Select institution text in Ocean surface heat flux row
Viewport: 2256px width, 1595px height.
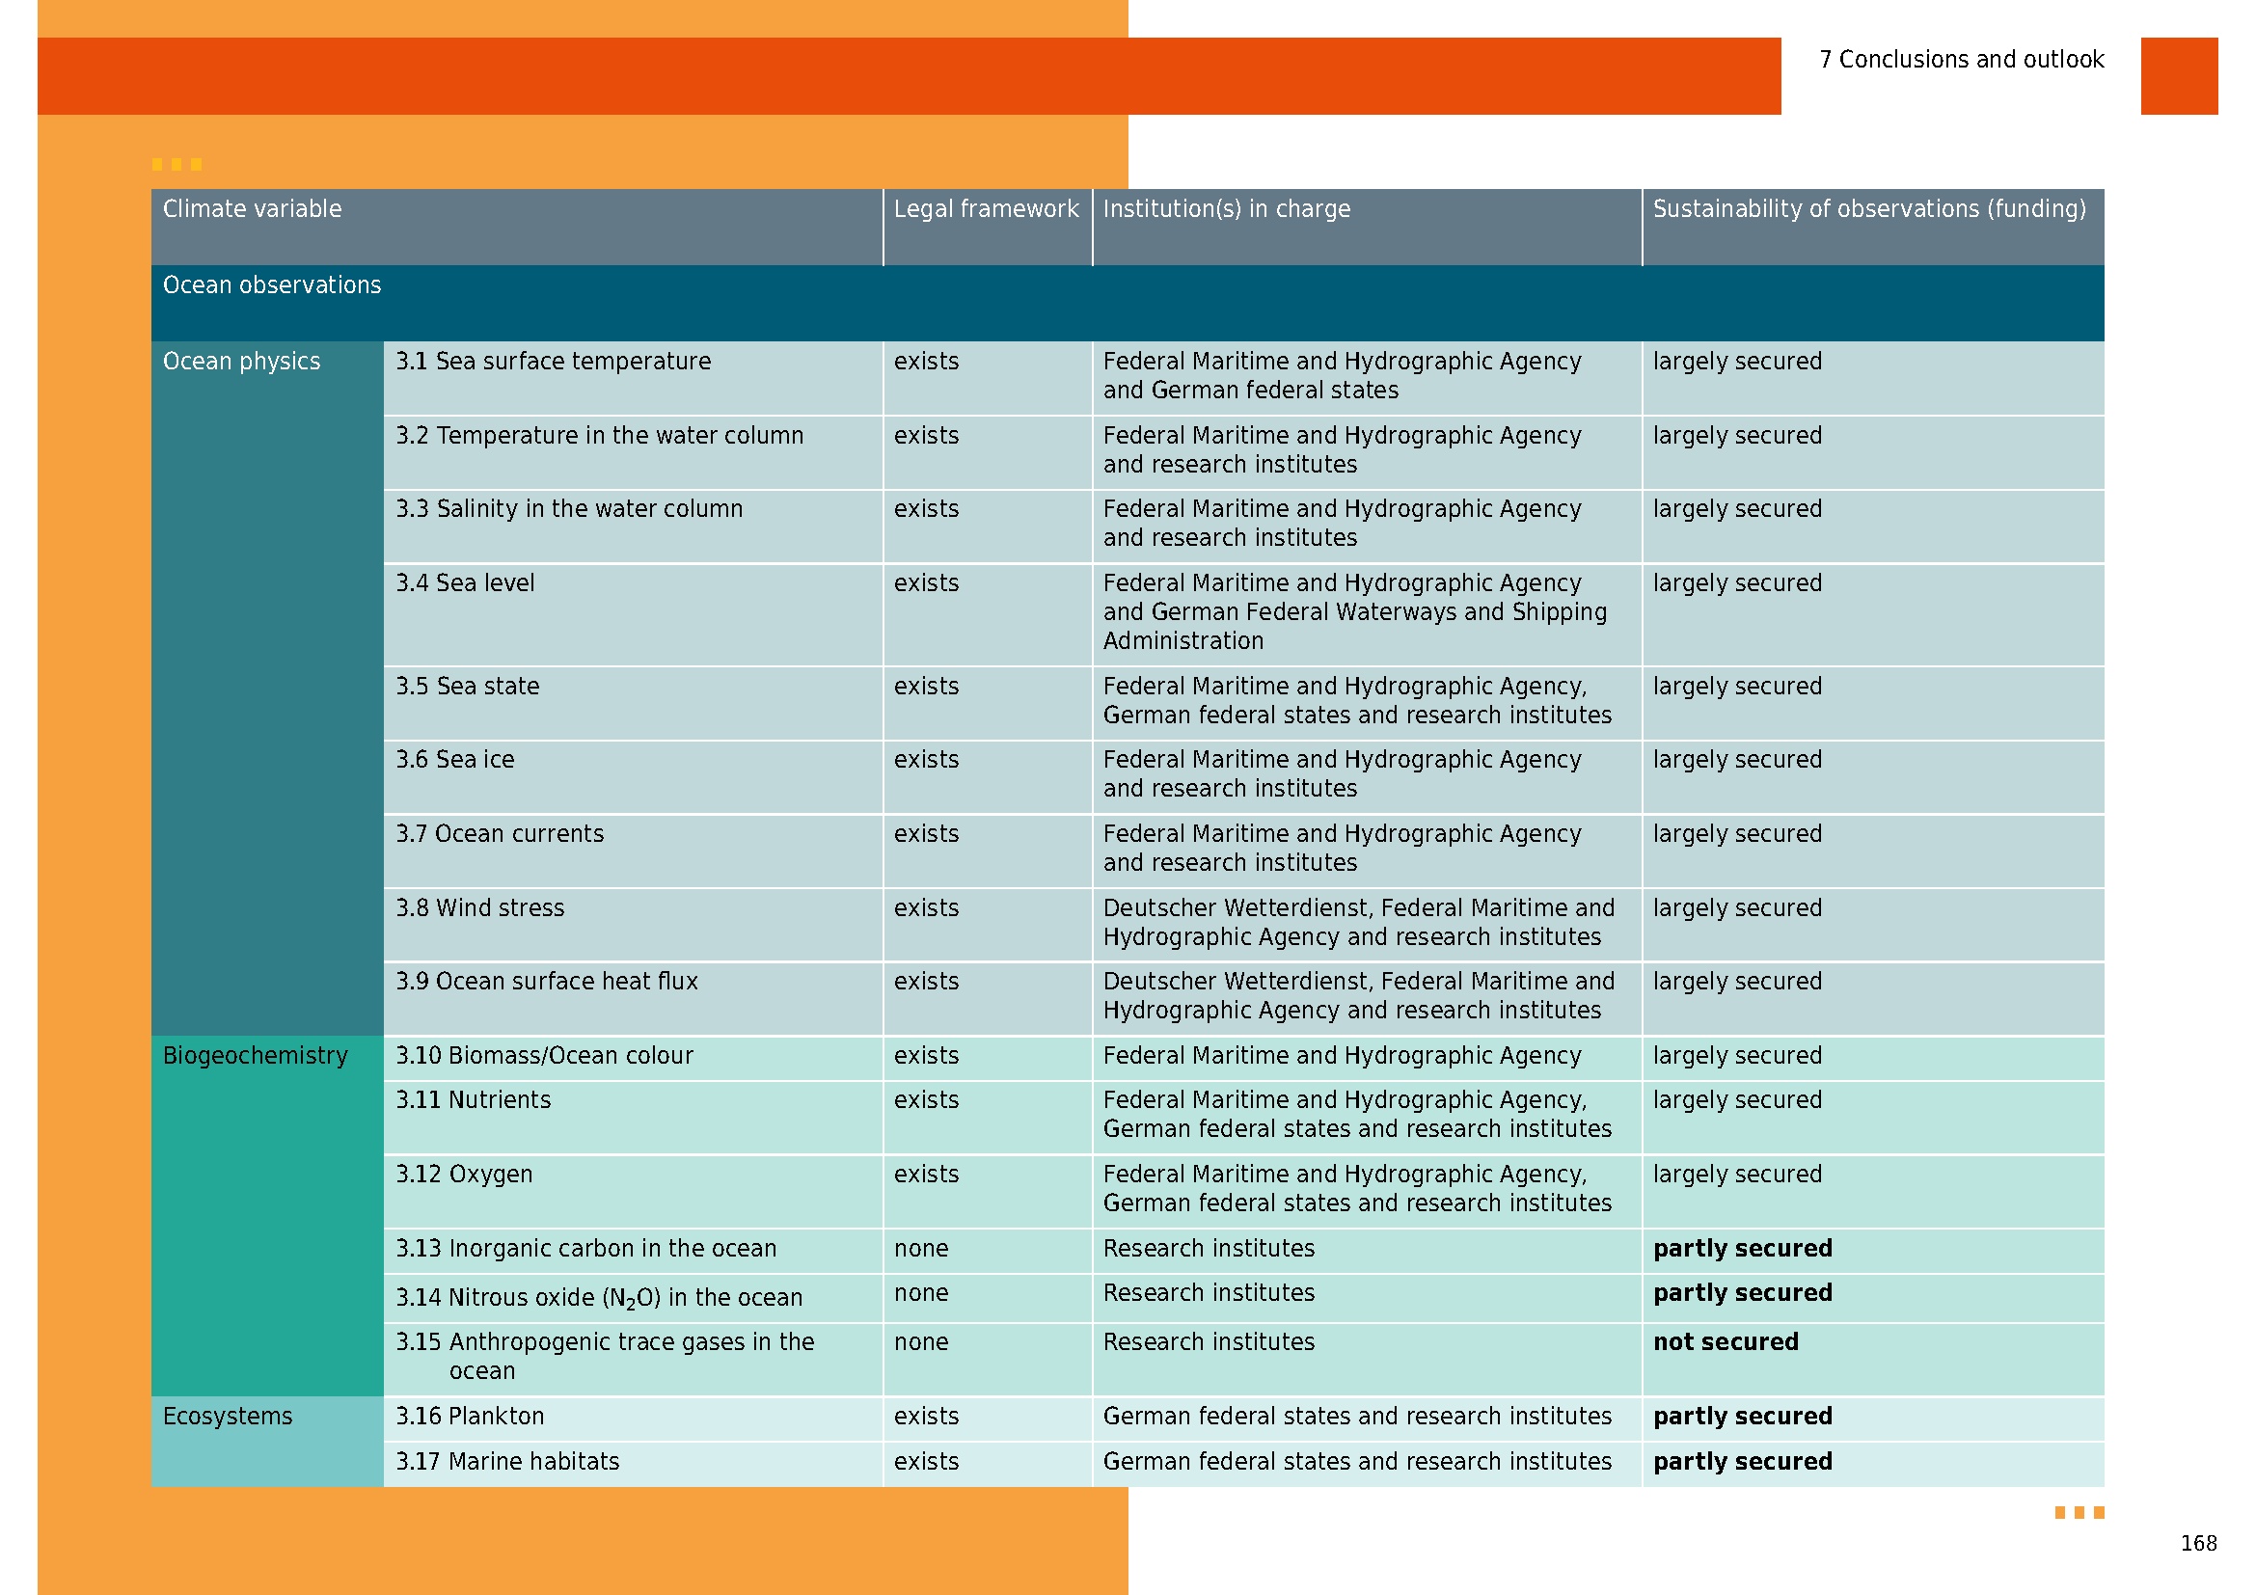click(x=1359, y=996)
